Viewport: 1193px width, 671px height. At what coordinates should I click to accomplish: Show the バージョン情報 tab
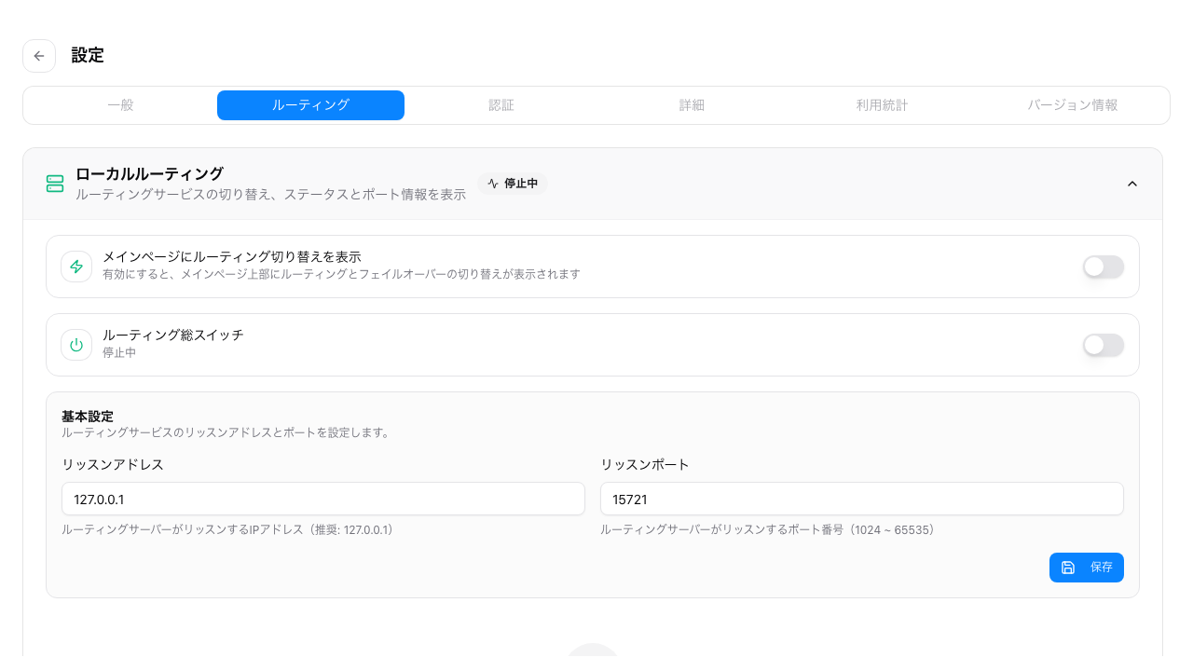[1073, 105]
